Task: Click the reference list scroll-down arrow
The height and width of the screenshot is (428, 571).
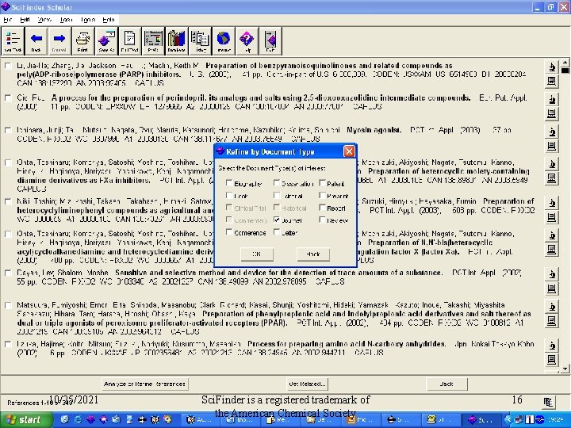Action: [x=565, y=369]
